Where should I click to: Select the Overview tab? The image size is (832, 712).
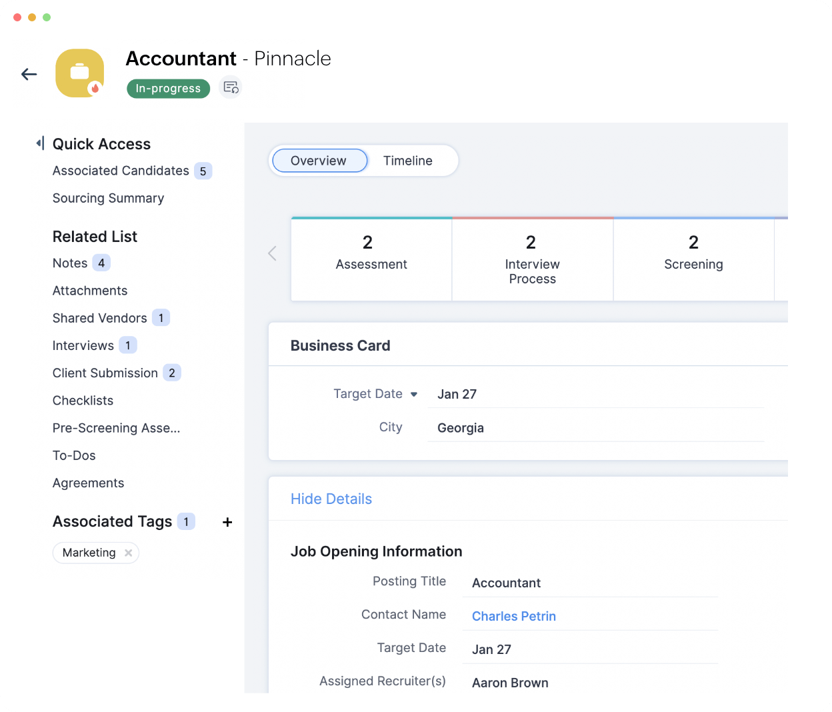click(319, 161)
